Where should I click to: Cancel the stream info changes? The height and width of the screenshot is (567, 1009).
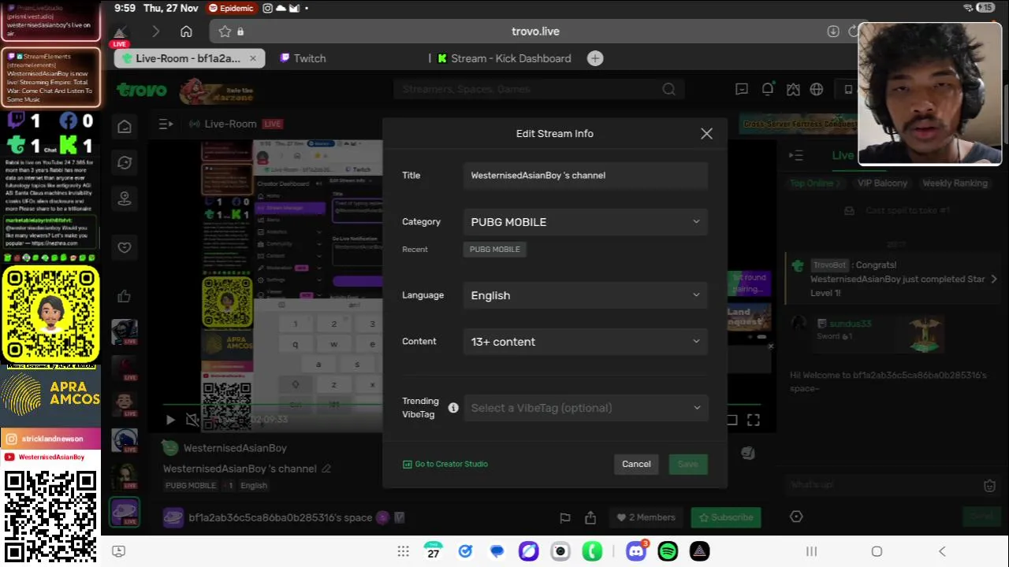point(636,464)
